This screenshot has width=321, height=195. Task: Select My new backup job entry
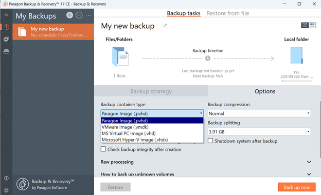pyautogui.click(x=53, y=32)
